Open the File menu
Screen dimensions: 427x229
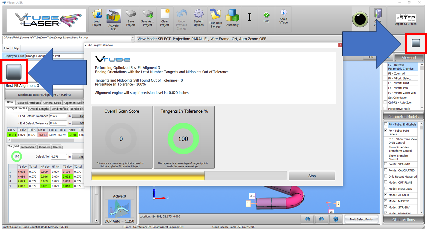pos(6,48)
